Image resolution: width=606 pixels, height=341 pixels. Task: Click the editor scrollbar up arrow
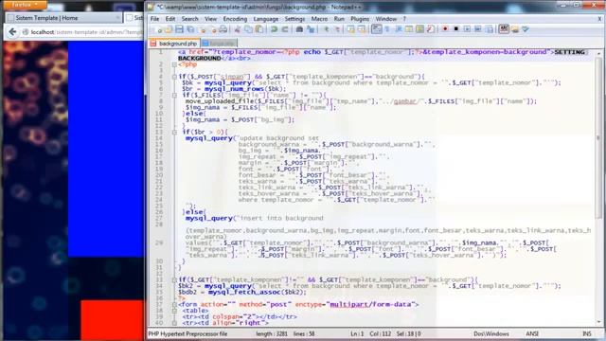pos(598,53)
